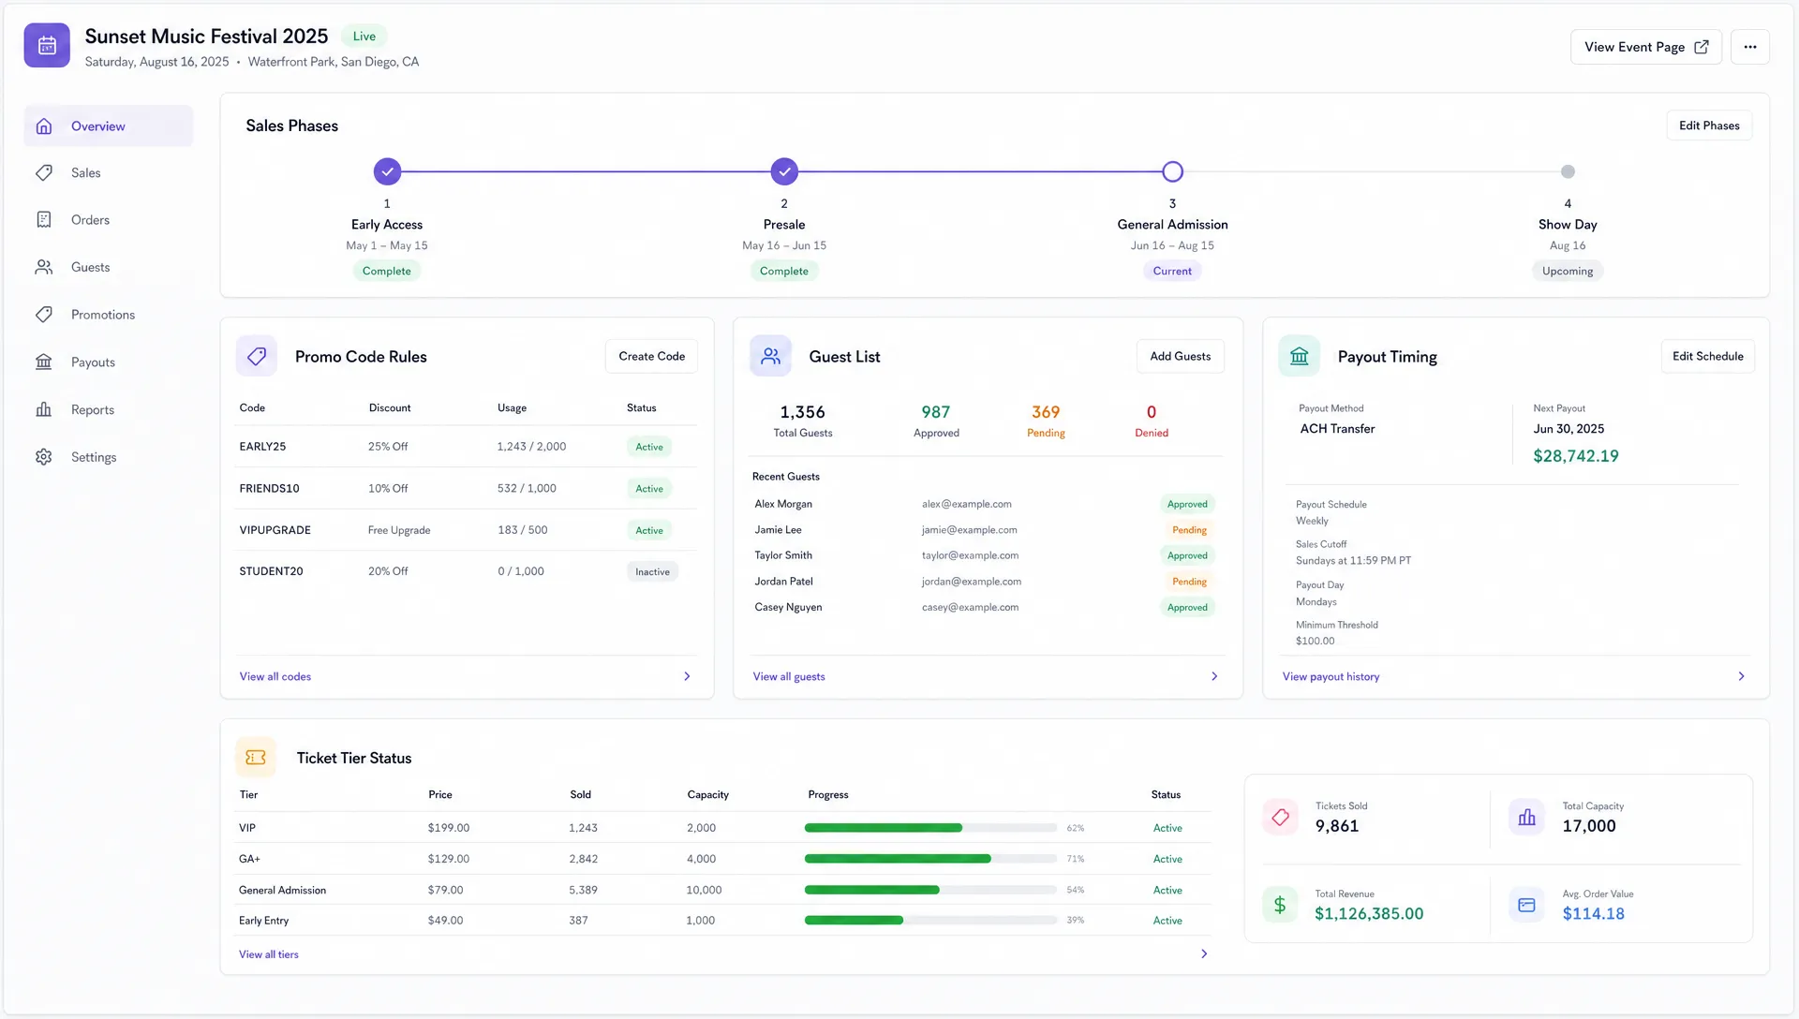Image resolution: width=1799 pixels, height=1019 pixels.
Task: Click the Payout Timing bank icon
Action: tap(1300, 357)
